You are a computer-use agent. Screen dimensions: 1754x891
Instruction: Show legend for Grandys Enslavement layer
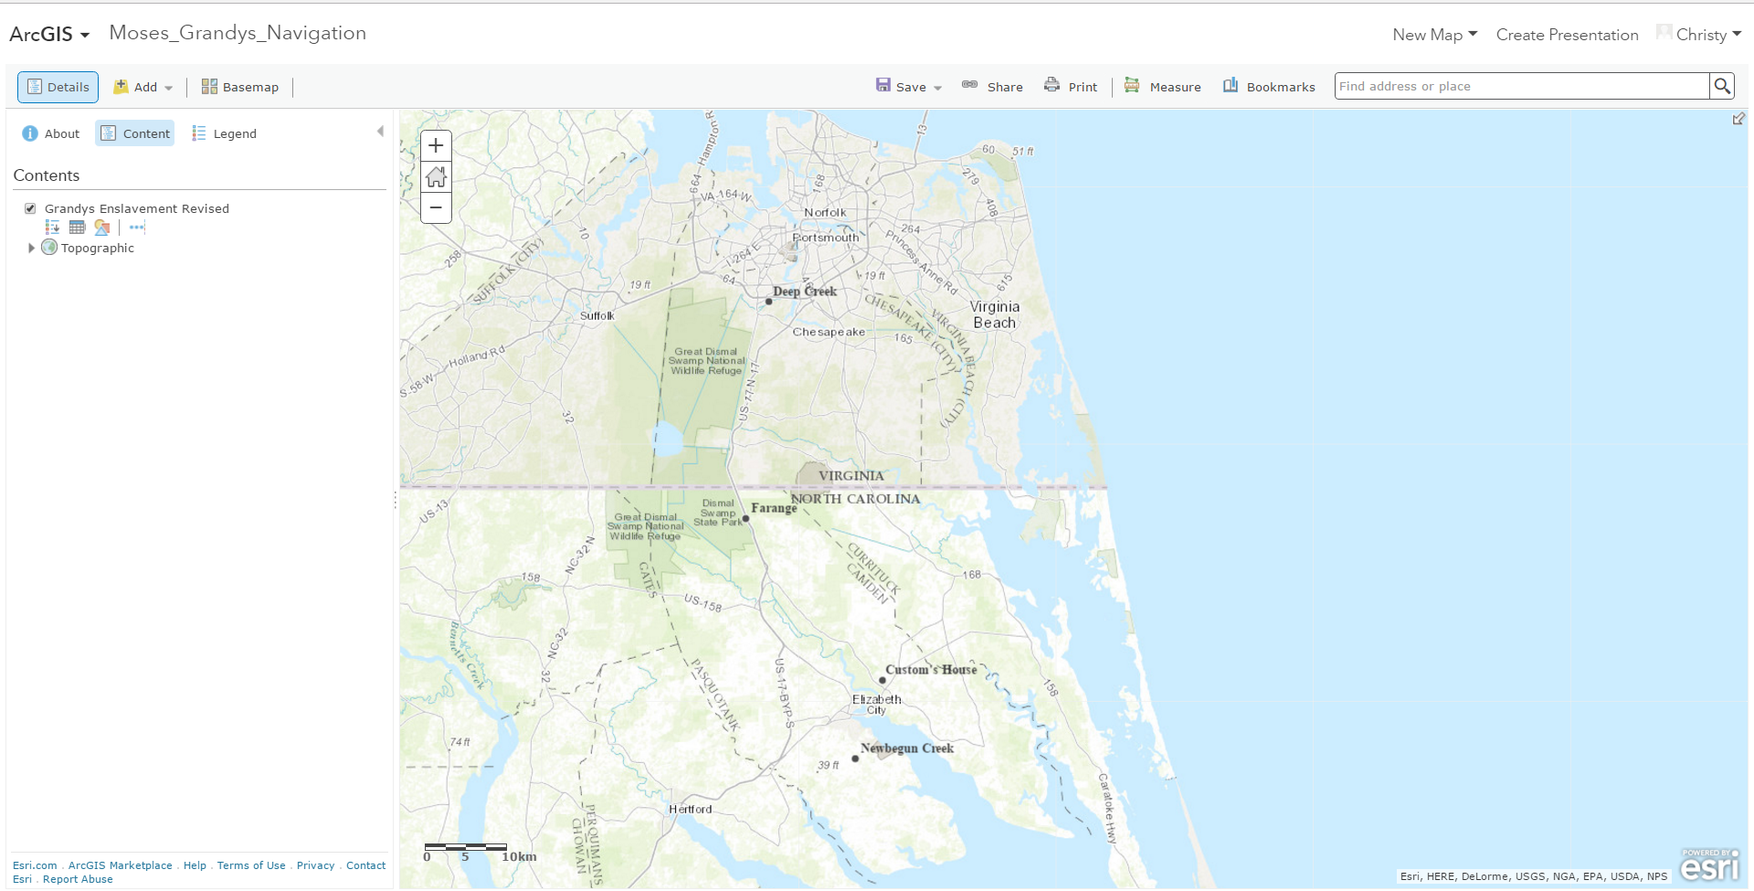(x=52, y=228)
